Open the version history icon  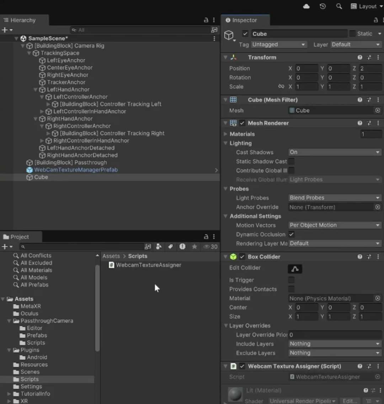[322, 6]
